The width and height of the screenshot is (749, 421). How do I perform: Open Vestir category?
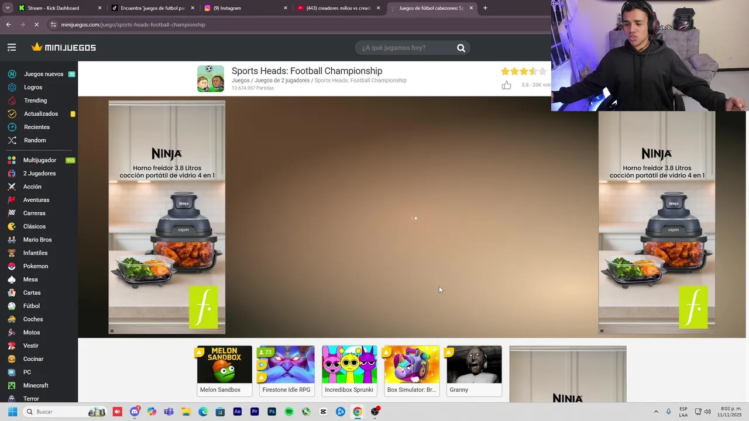pyautogui.click(x=30, y=346)
